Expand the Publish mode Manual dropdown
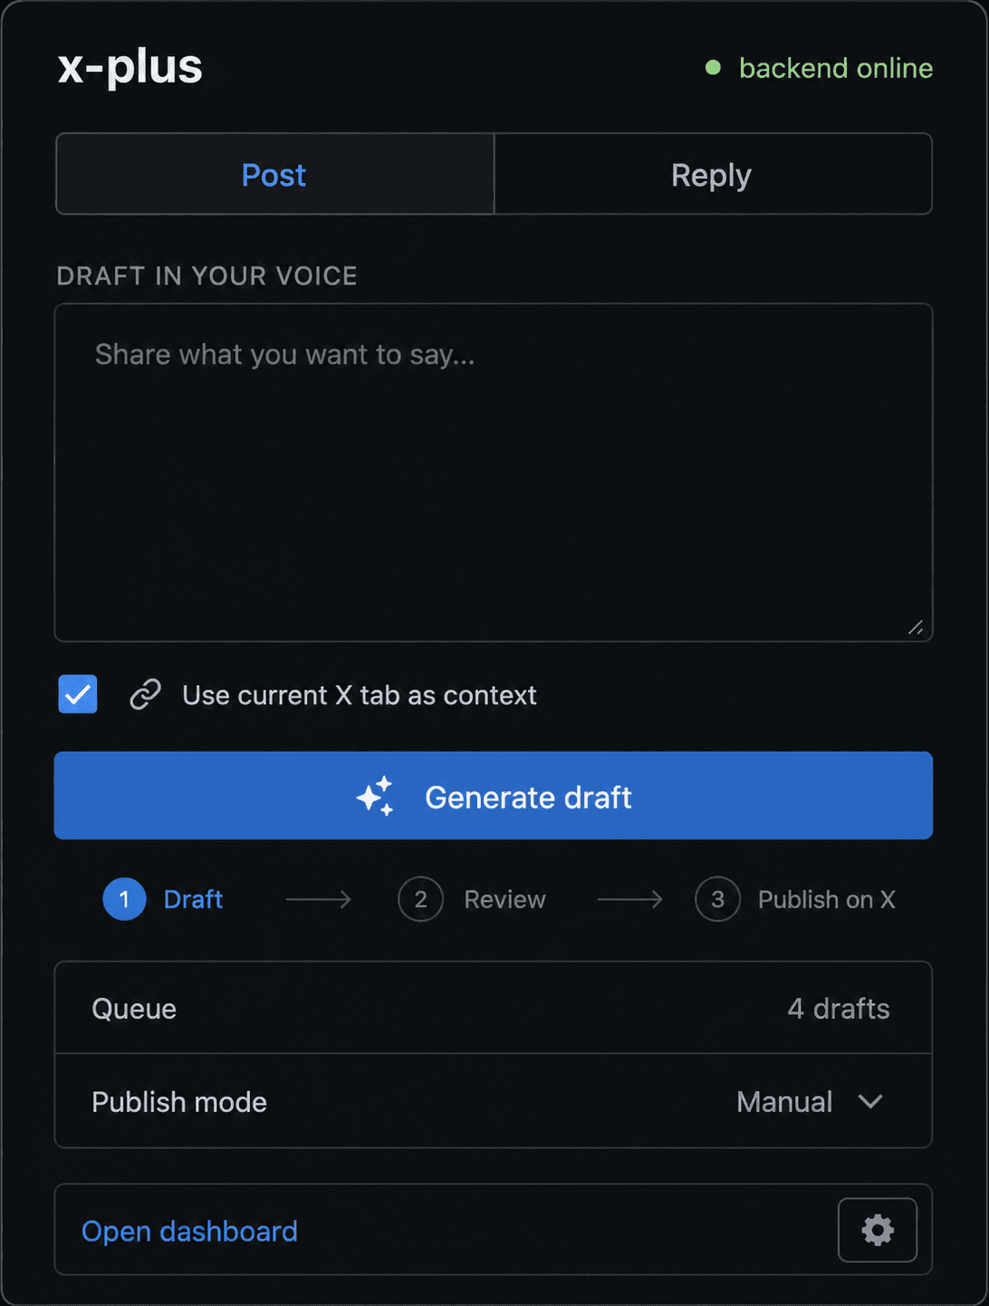 coord(809,1101)
